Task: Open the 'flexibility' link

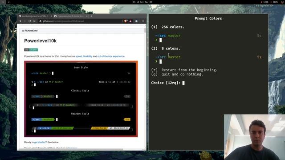Action: tap(88, 56)
